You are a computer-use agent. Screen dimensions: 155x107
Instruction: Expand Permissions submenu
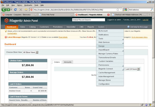123,66
